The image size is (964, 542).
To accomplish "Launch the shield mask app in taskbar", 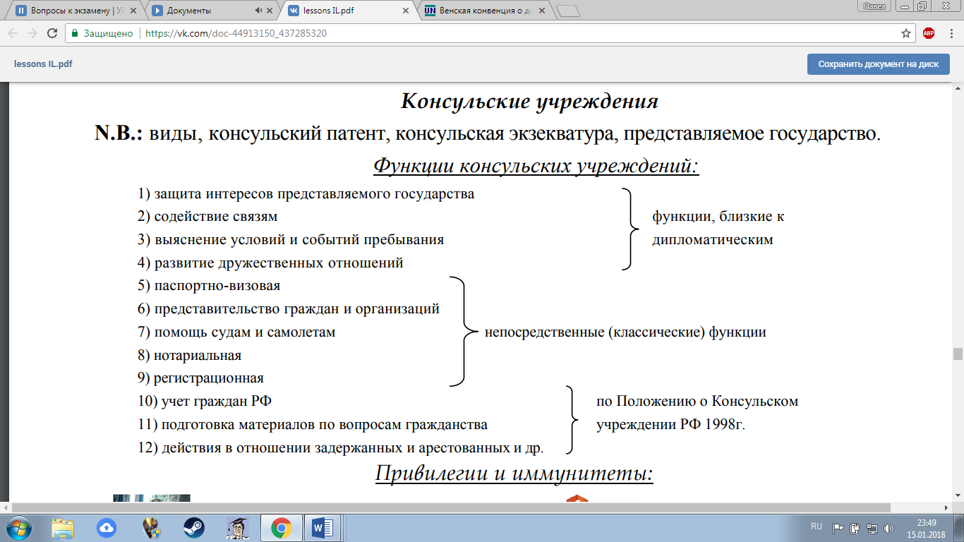I will (x=150, y=528).
